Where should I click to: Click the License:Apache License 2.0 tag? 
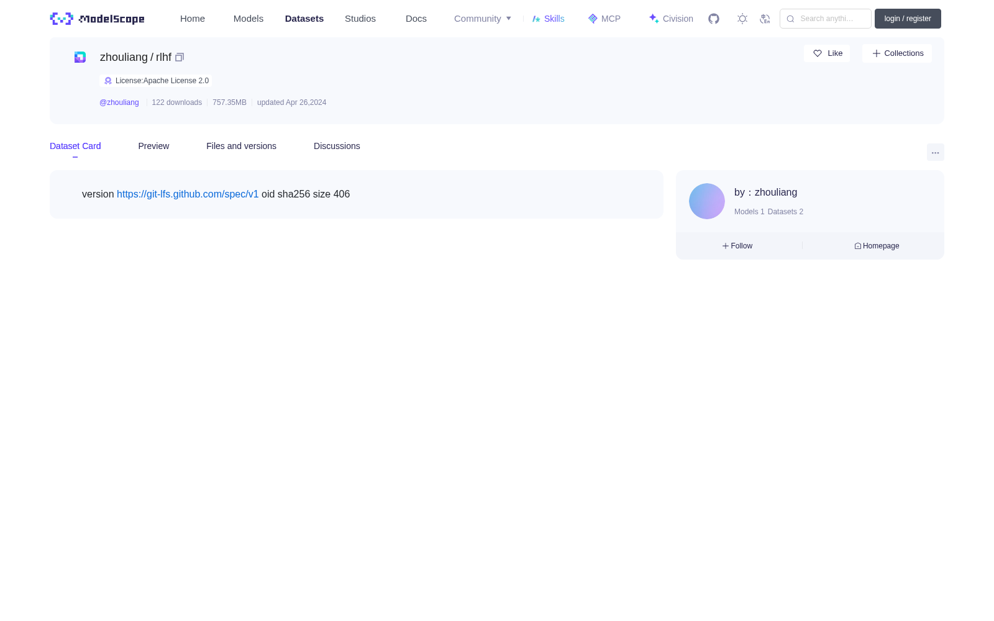coord(155,81)
